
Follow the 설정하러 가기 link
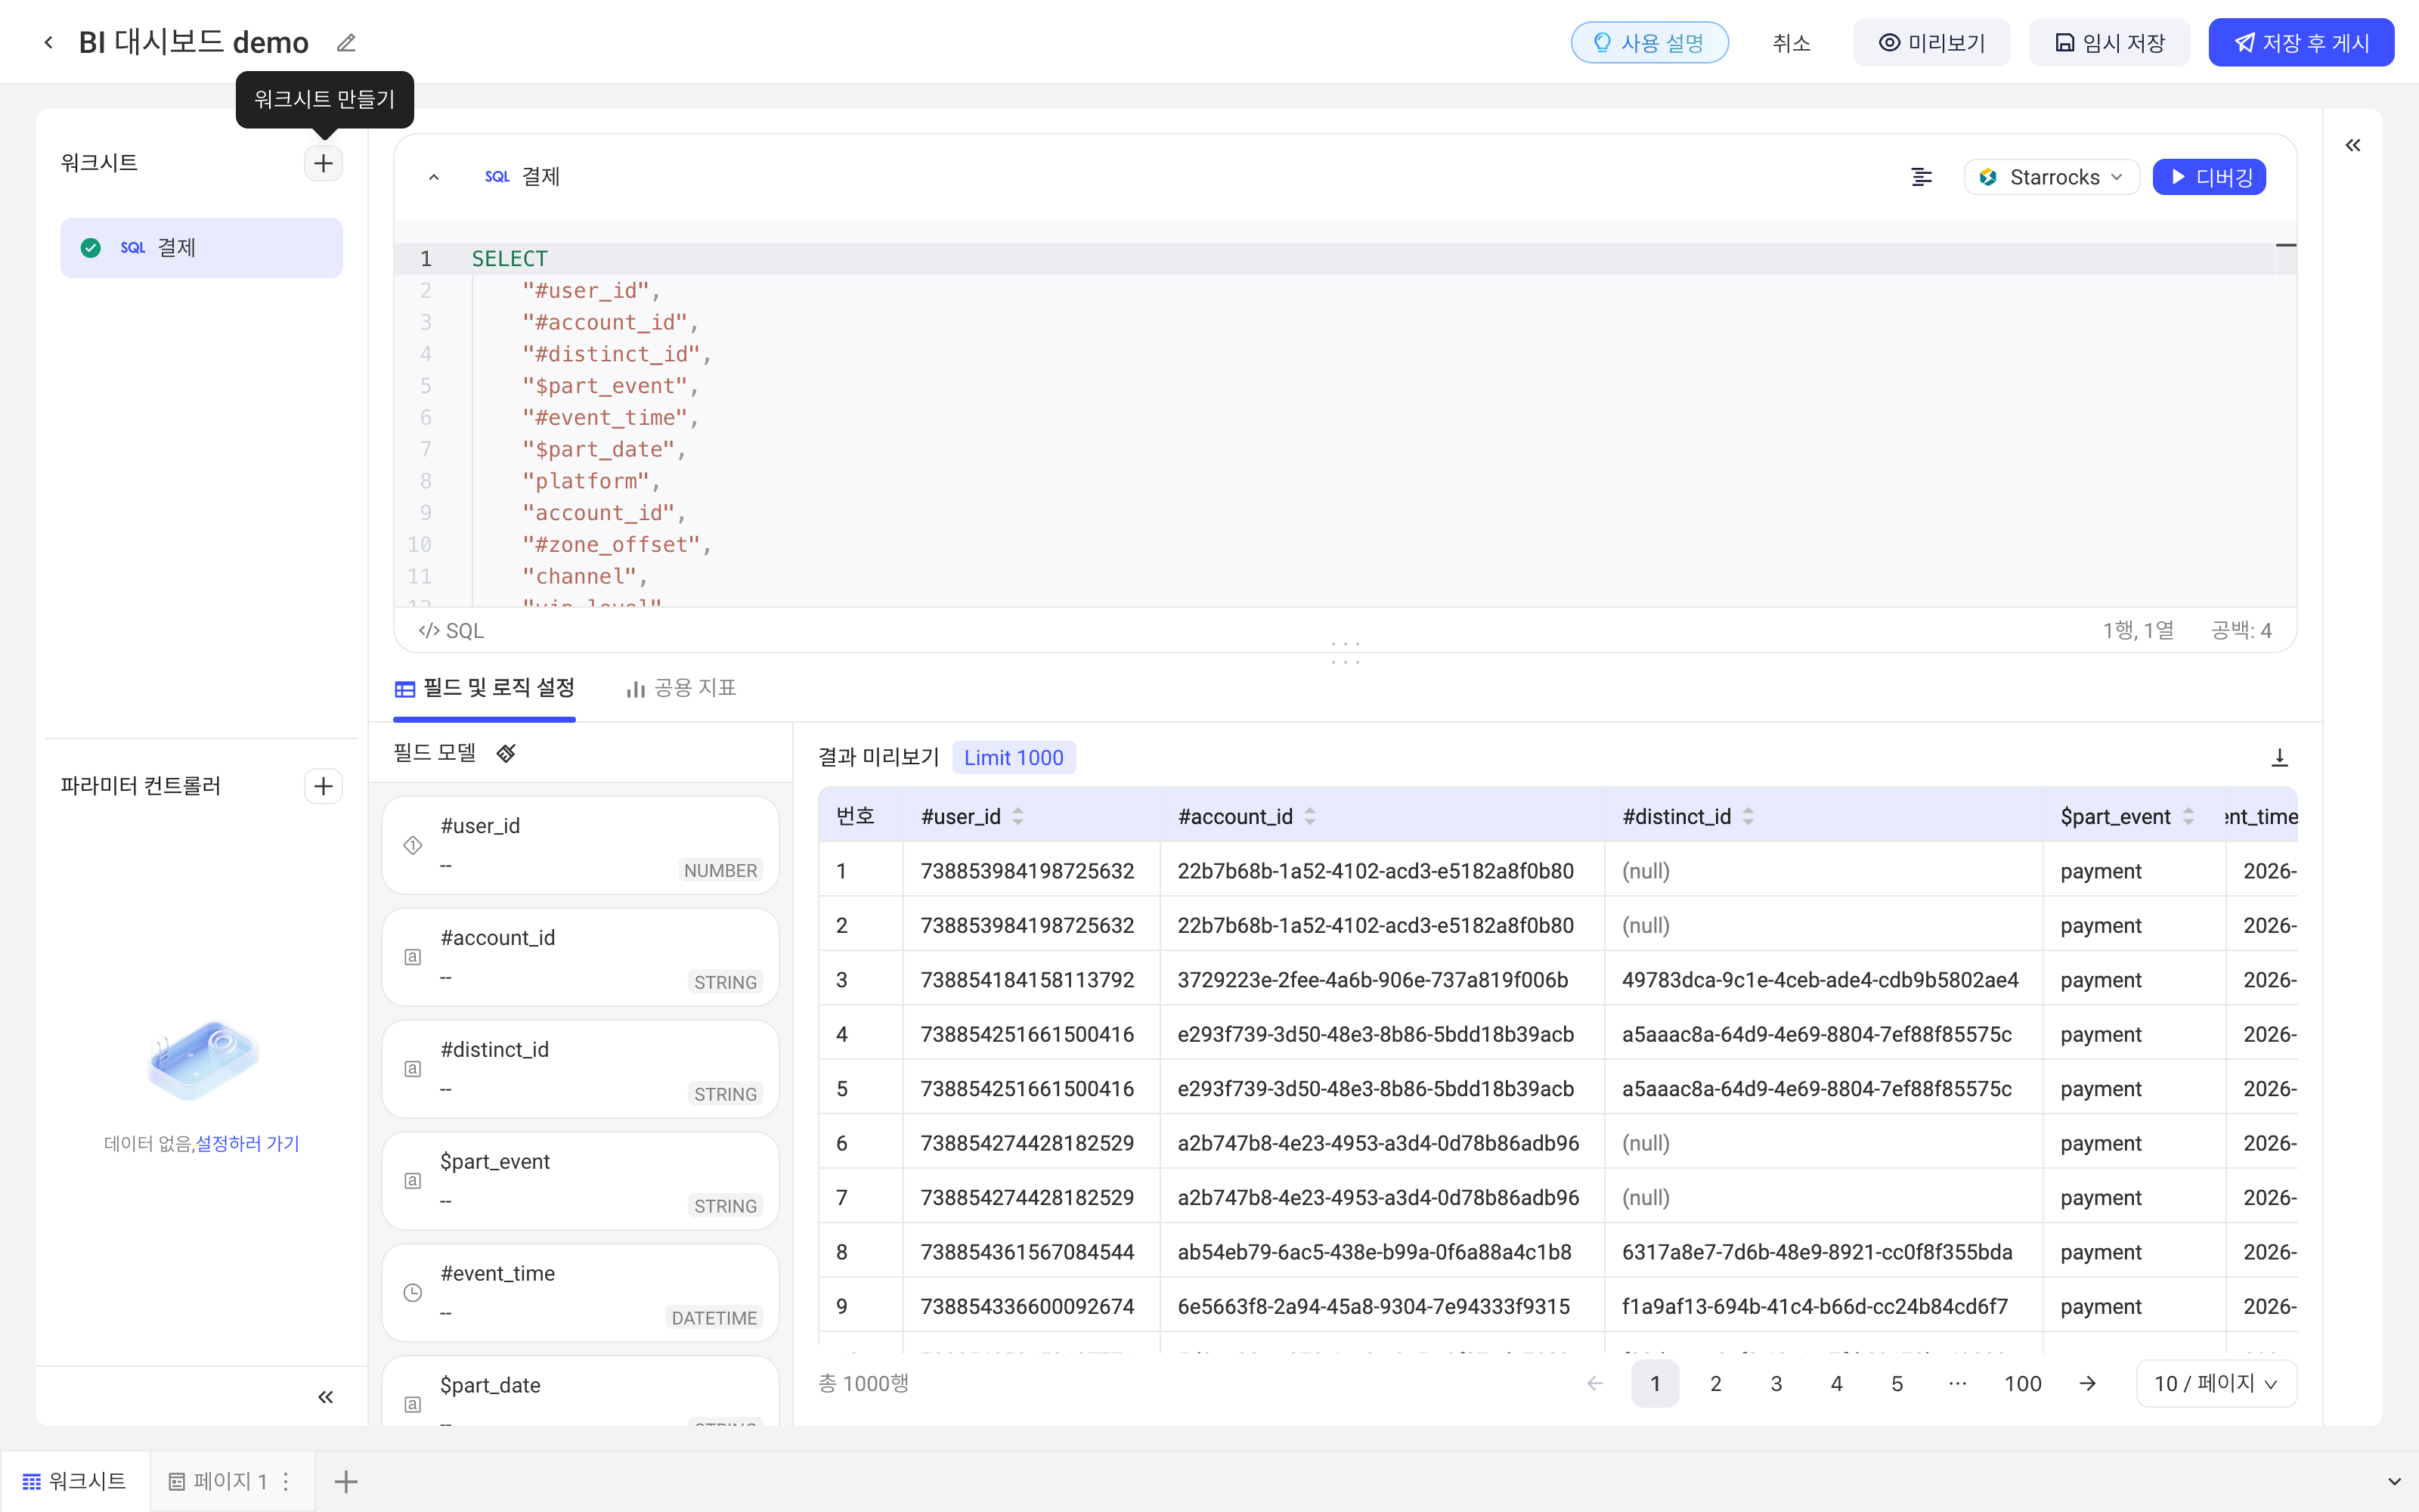pos(247,1143)
